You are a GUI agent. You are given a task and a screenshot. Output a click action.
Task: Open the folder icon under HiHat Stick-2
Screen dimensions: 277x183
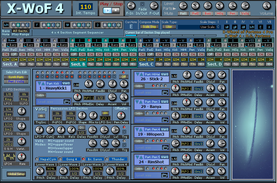(165, 92)
